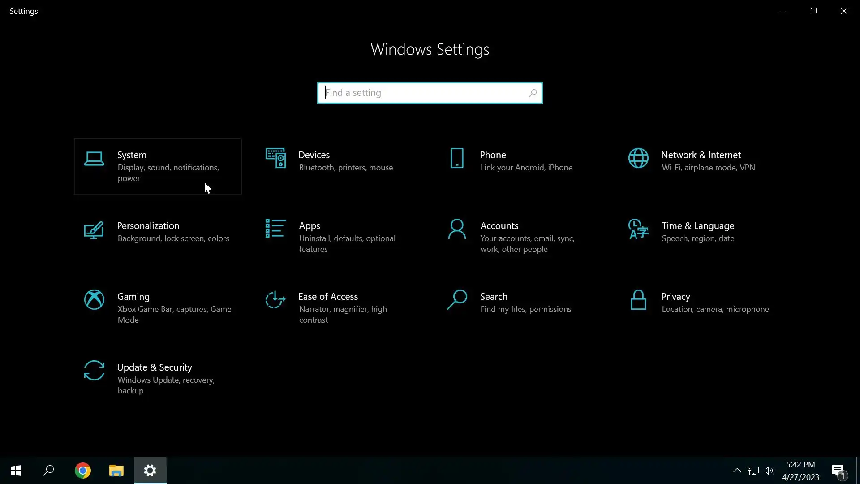This screenshot has width=860, height=484.
Task: Click the Devices keyboard-speaker icon
Action: 275,158
